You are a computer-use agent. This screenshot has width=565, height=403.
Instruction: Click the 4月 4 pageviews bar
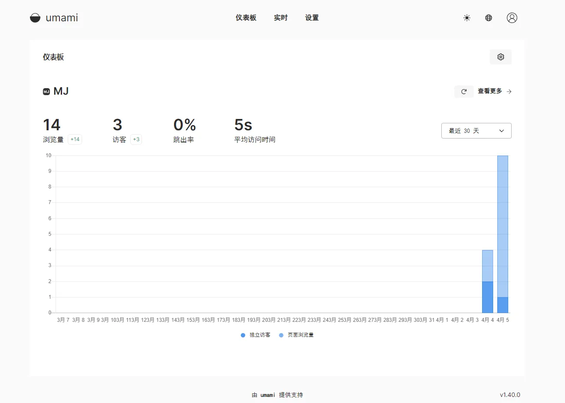point(487,266)
